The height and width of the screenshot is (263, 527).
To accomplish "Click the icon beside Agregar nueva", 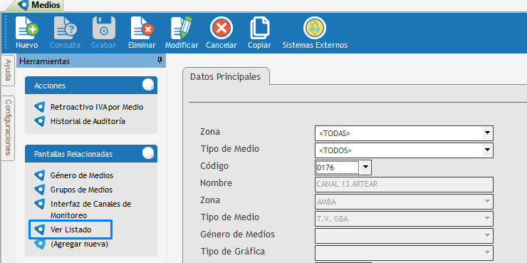I will tap(40, 244).
